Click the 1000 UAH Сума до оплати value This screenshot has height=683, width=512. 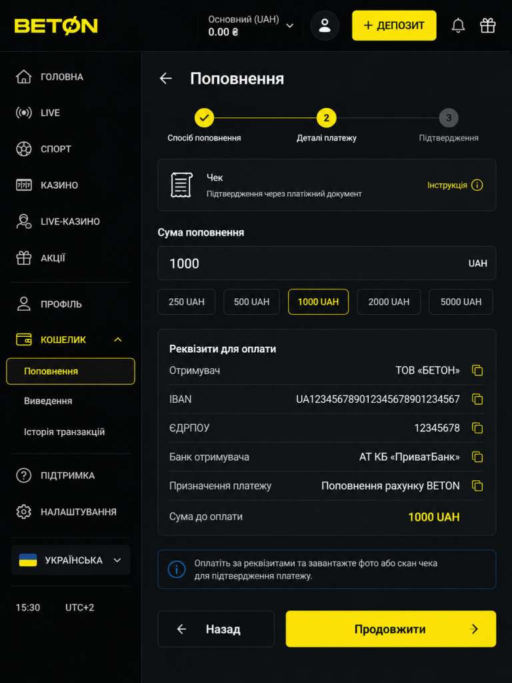pos(433,517)
